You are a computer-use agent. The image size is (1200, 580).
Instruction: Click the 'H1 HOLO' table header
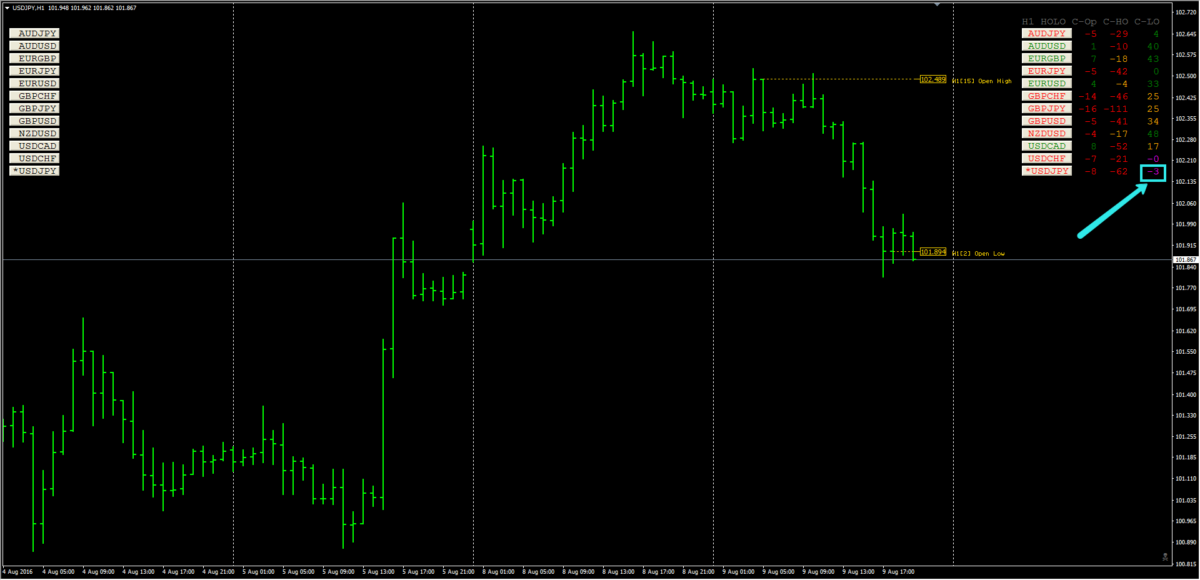[x=1044, y=21]
